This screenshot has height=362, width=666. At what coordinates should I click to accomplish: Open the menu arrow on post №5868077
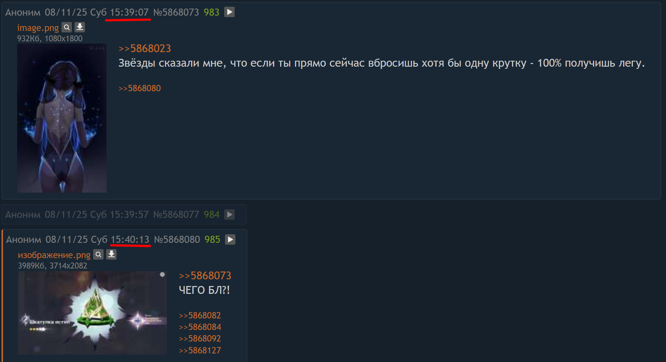pos(229,215)
